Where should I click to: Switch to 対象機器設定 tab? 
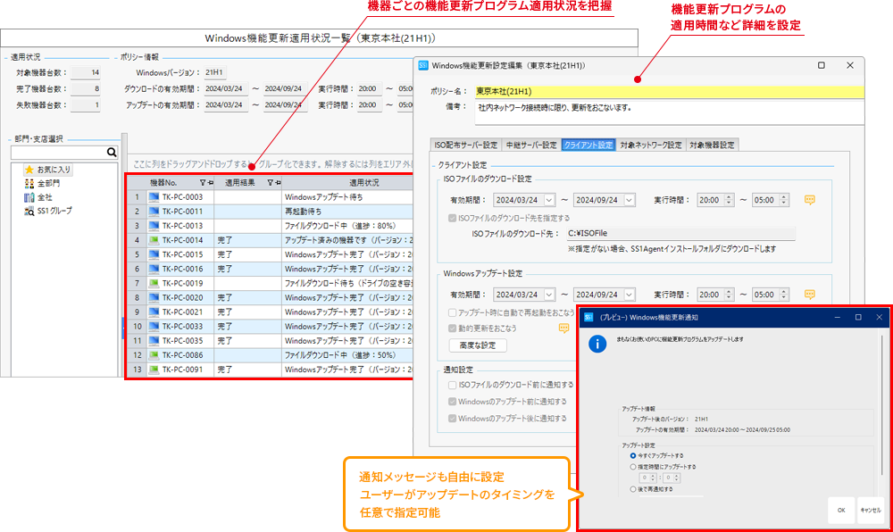[712, 145]
